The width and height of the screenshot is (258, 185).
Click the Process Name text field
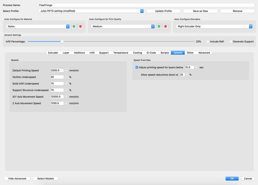pyautogui.click(x=146, y=5)
